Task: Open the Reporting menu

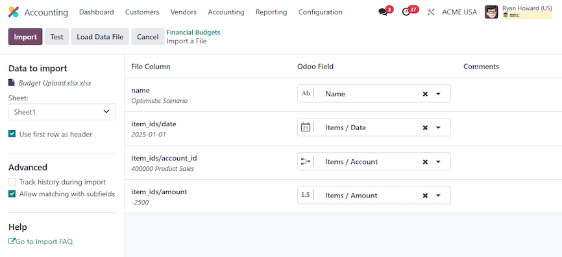Action: tap(271, 12)
